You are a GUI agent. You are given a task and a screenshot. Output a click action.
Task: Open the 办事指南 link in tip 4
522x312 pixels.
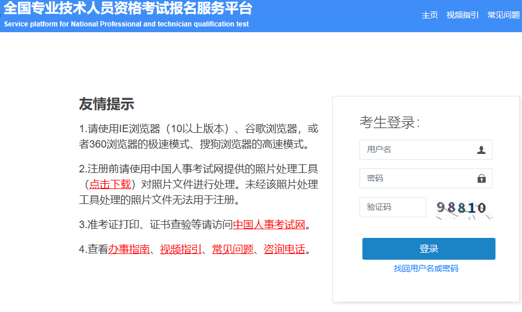pos(128,249)
